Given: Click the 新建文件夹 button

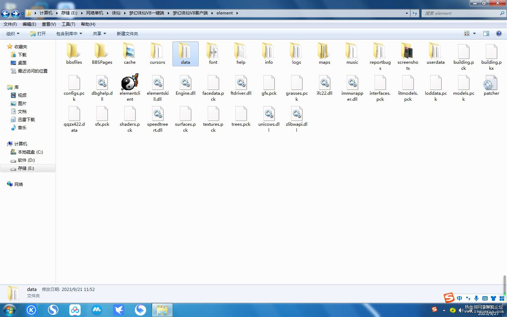Looking at the screenshot, I should 127,33.
